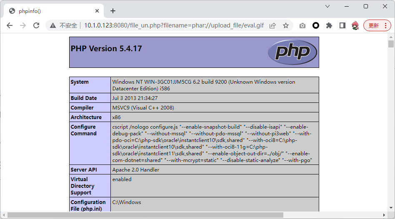Share this page using the share icon
The image size is (395, 219).
tap(272, 25)
